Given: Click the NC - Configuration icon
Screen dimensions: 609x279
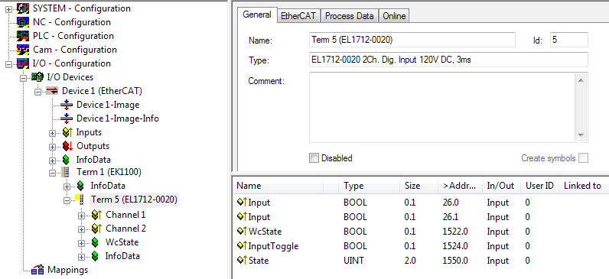Looking at the screenshot, I should coord(23,22).
